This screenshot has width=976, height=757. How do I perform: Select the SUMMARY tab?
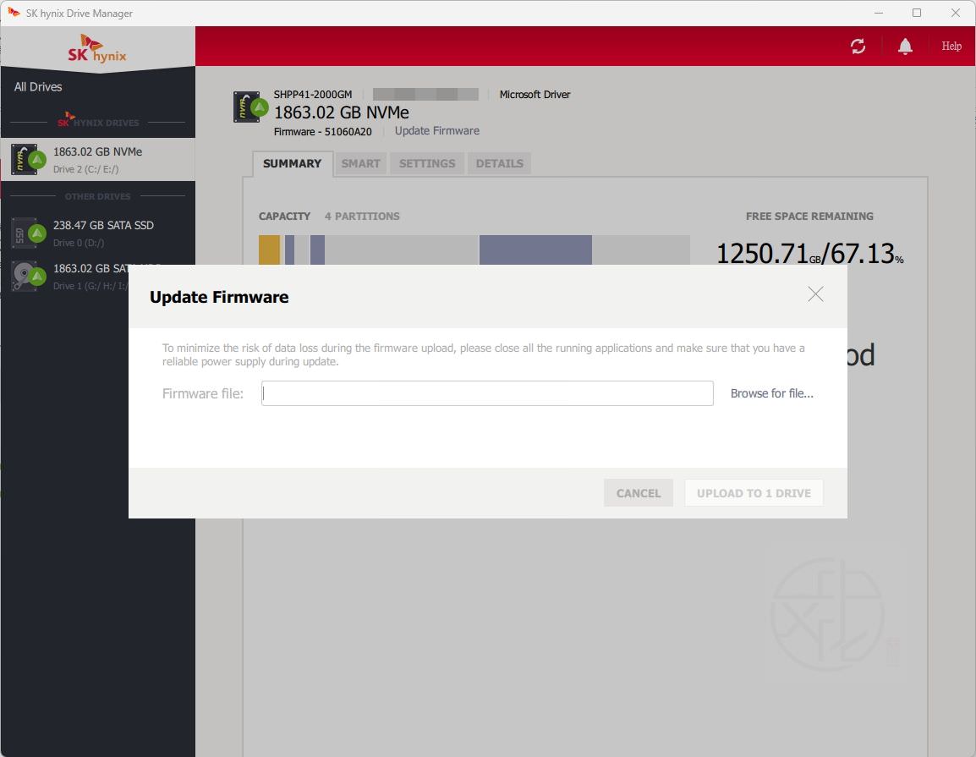click(292, 163)
